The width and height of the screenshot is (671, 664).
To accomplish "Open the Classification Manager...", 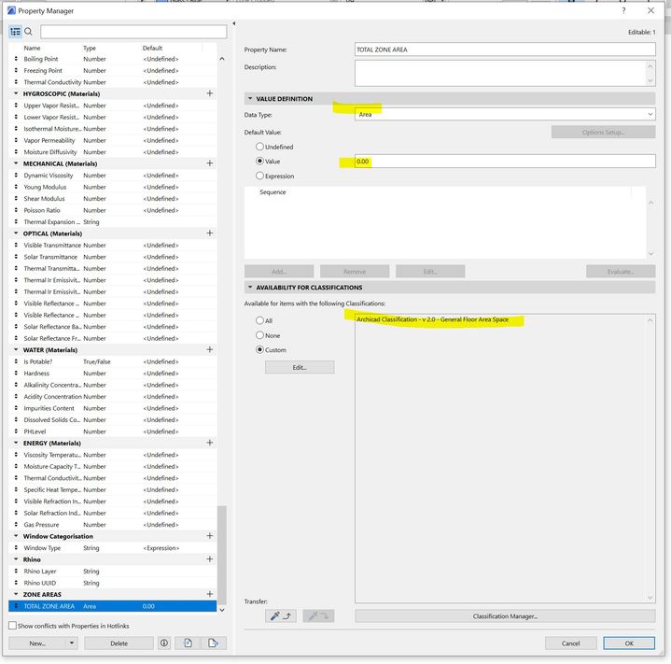I will click(x=505, y=616).
